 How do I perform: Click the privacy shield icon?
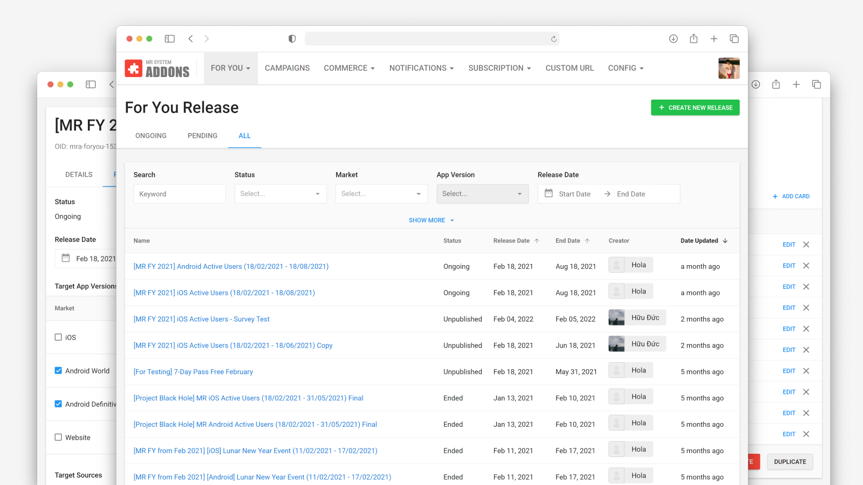point(292,39)
